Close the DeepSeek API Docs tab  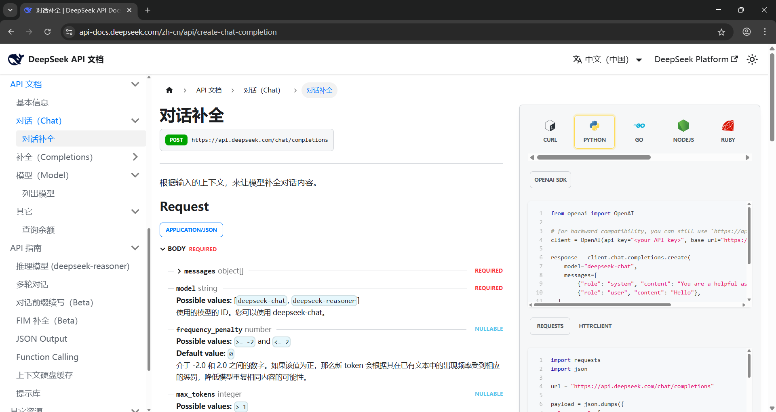click(x=129, y=10)
